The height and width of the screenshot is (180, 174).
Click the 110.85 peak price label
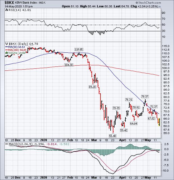pyautogui.click(x=78, y=49)
